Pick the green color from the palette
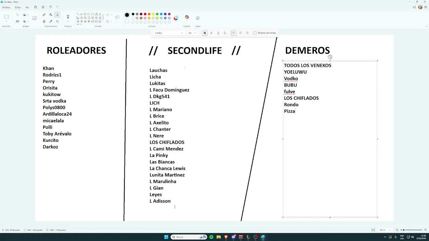Viewport: 429px width, 241px height. point(157,14)
